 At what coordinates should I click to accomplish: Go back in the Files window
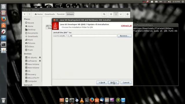pos(25,14)
